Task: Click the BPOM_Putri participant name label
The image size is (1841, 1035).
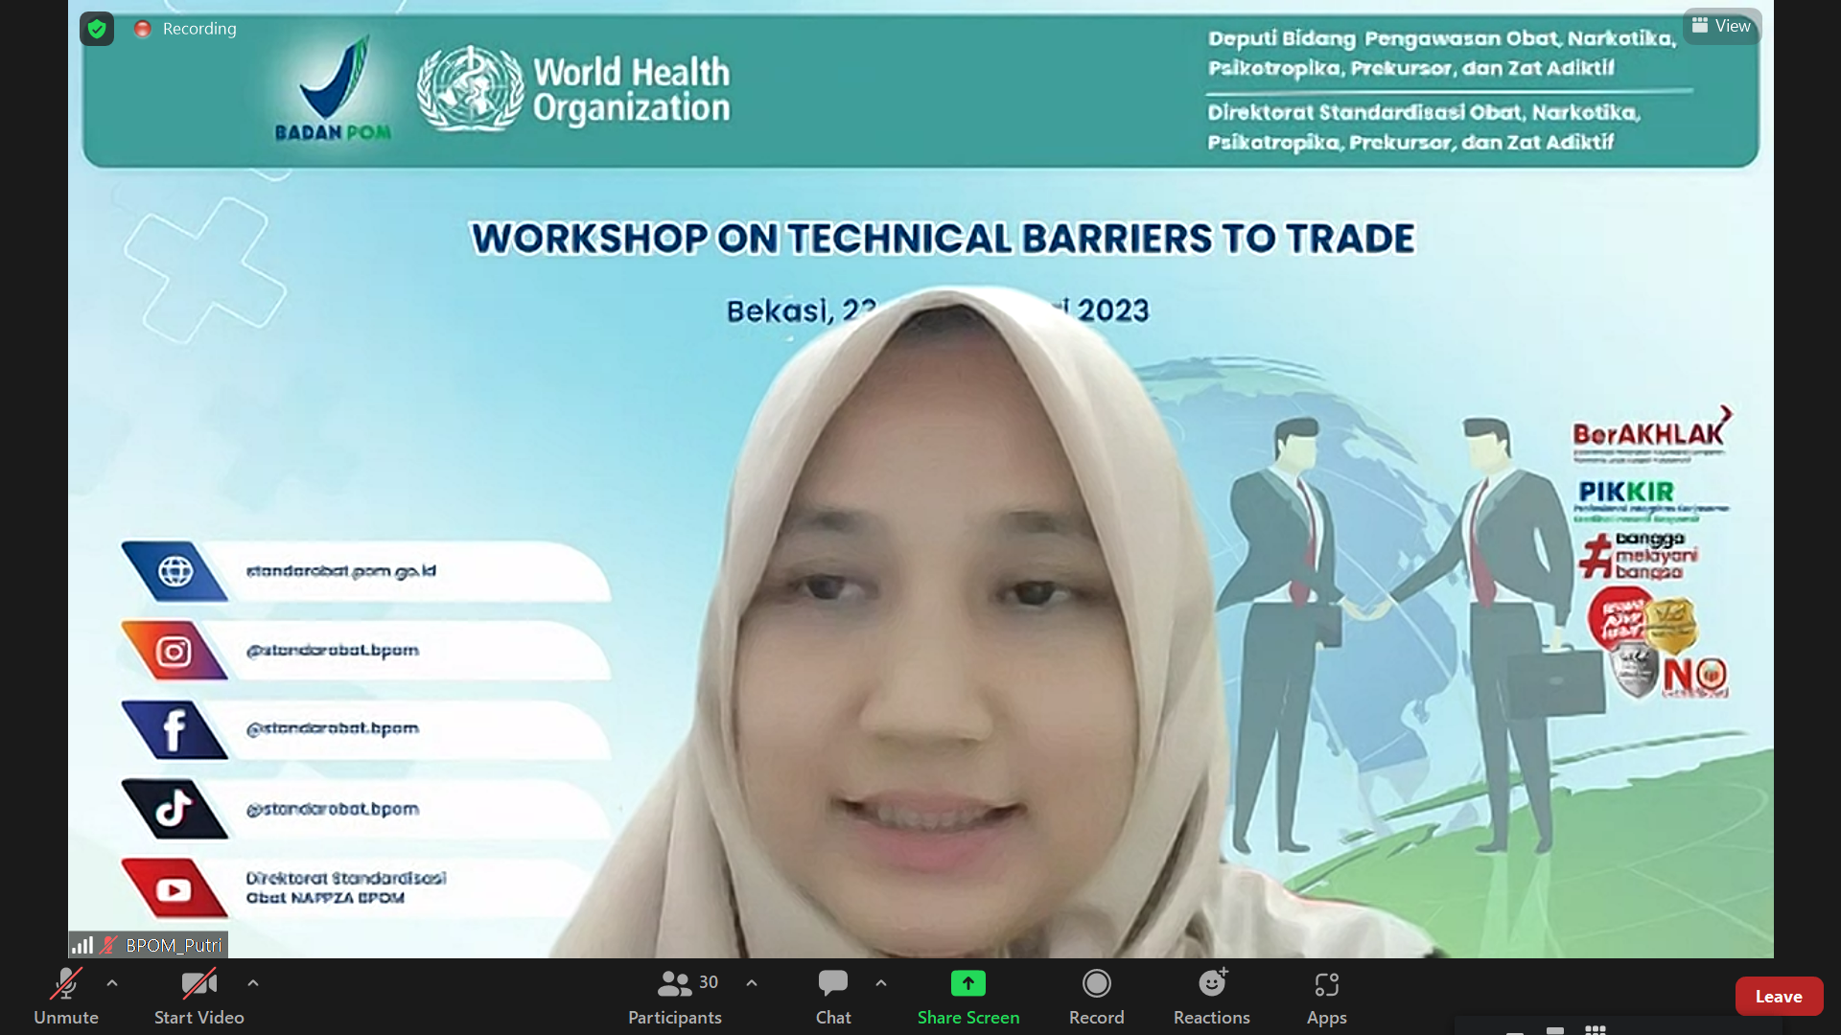Action: pos(174,945)
